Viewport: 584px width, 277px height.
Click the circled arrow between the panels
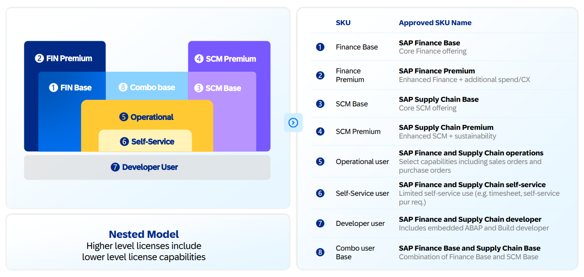coord(293,122)
